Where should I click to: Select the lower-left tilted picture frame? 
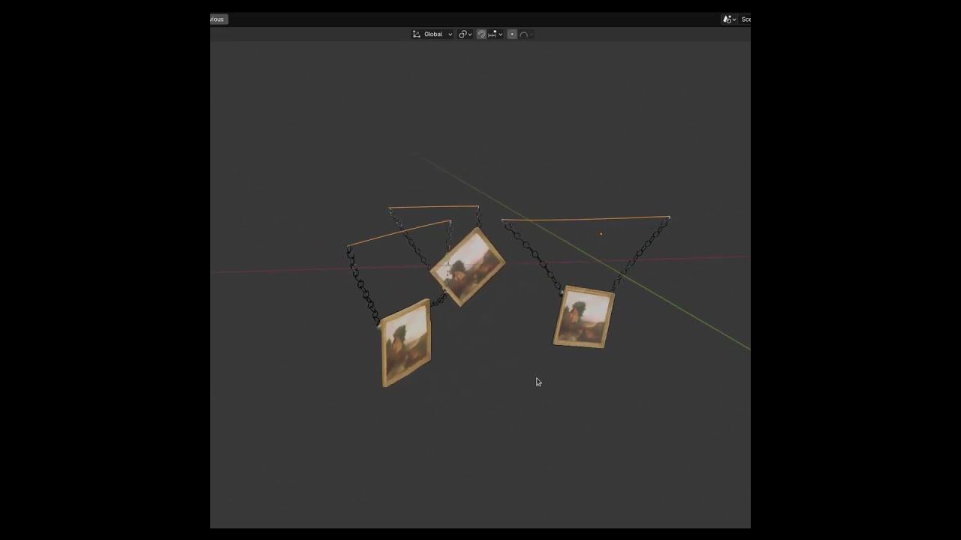[x=406, y=343]
